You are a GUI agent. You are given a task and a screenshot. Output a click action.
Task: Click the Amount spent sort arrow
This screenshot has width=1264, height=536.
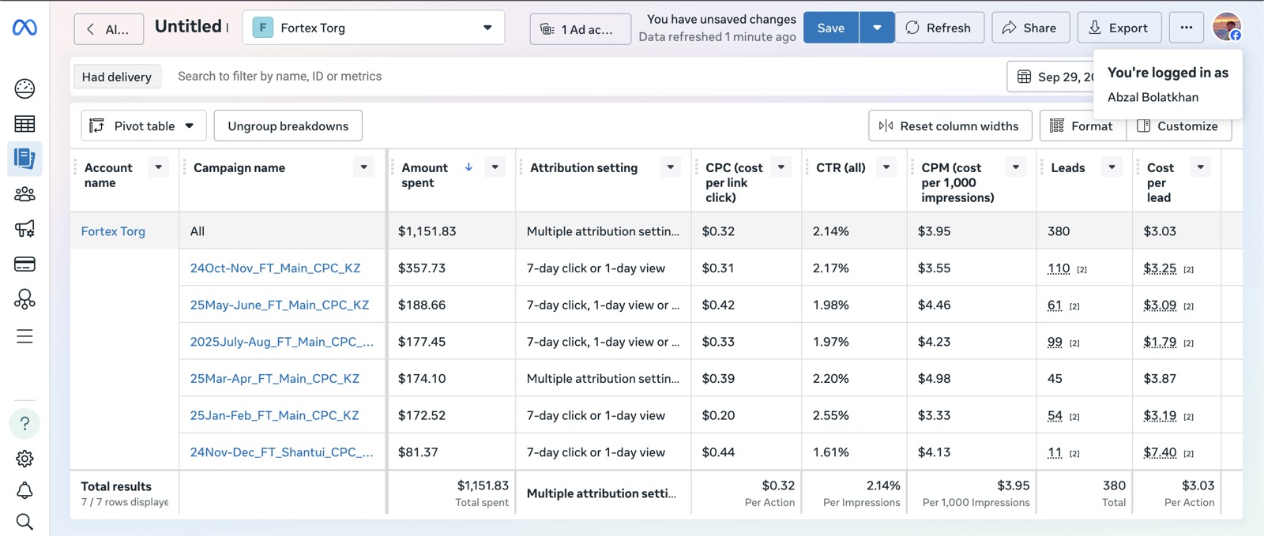click(468, 167)
